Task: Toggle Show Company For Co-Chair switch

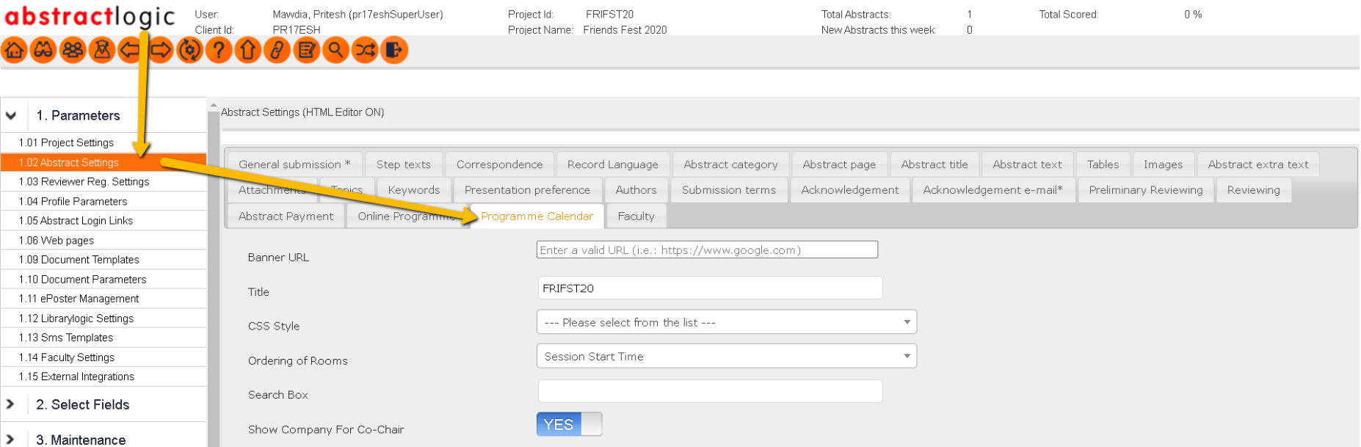Action: 569,424
